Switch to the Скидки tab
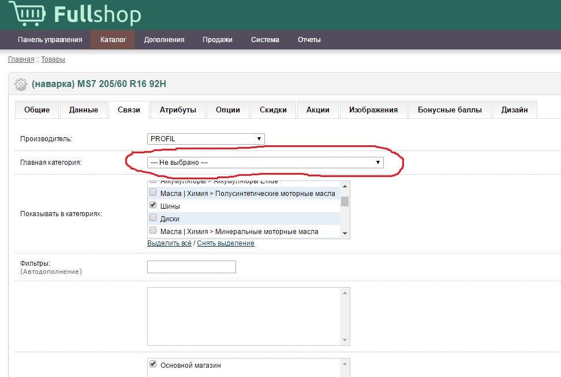Viewport: 561px width, 377px height. coord(274,110)
